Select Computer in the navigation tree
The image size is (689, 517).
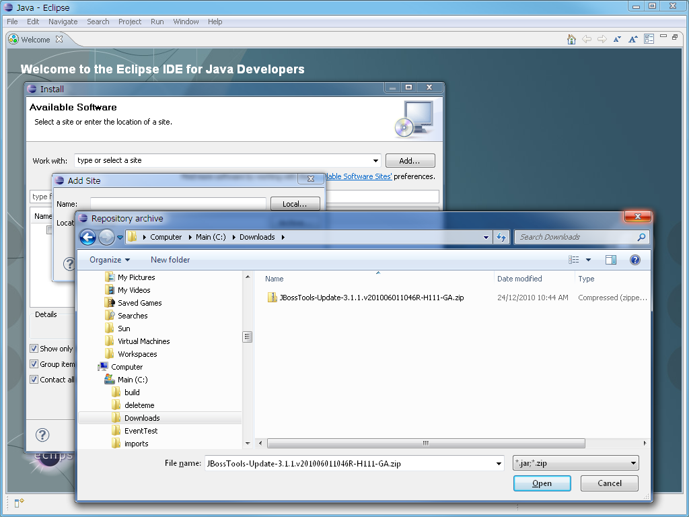click(127, 367)
